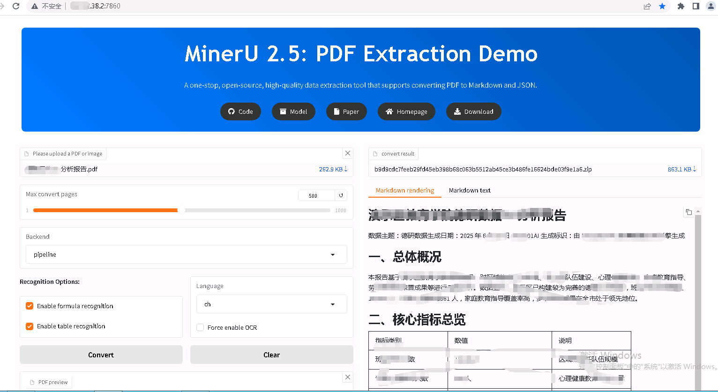Reload the page with browser refresh icon
The image size is (718, 392).
(16, 6)
